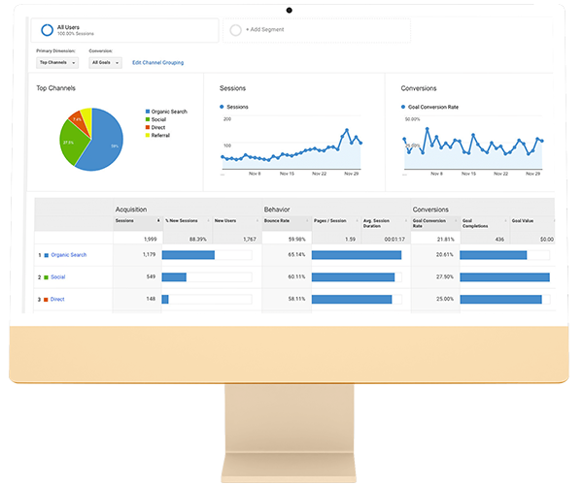Open the All Goals conversion dropdown
The image size is (583, 485).
click(105, 62)
